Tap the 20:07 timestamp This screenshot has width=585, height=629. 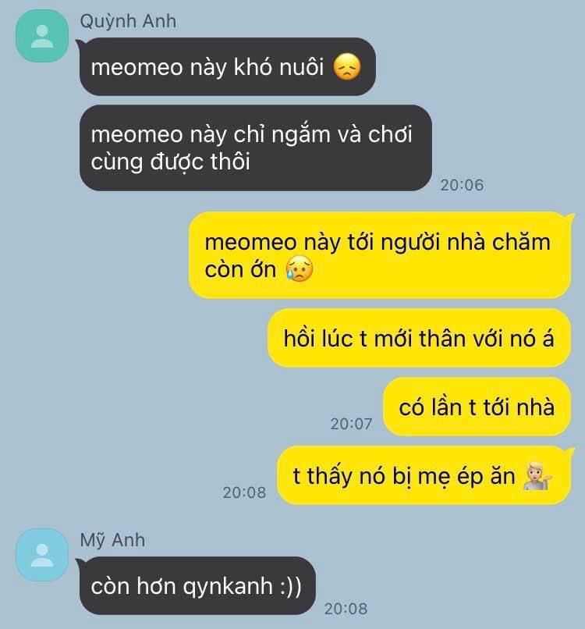click(351, 424)
